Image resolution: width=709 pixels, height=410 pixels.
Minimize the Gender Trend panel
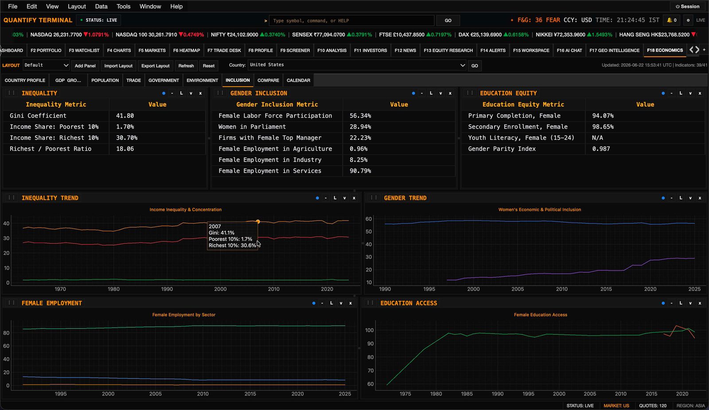pos(671,198)
